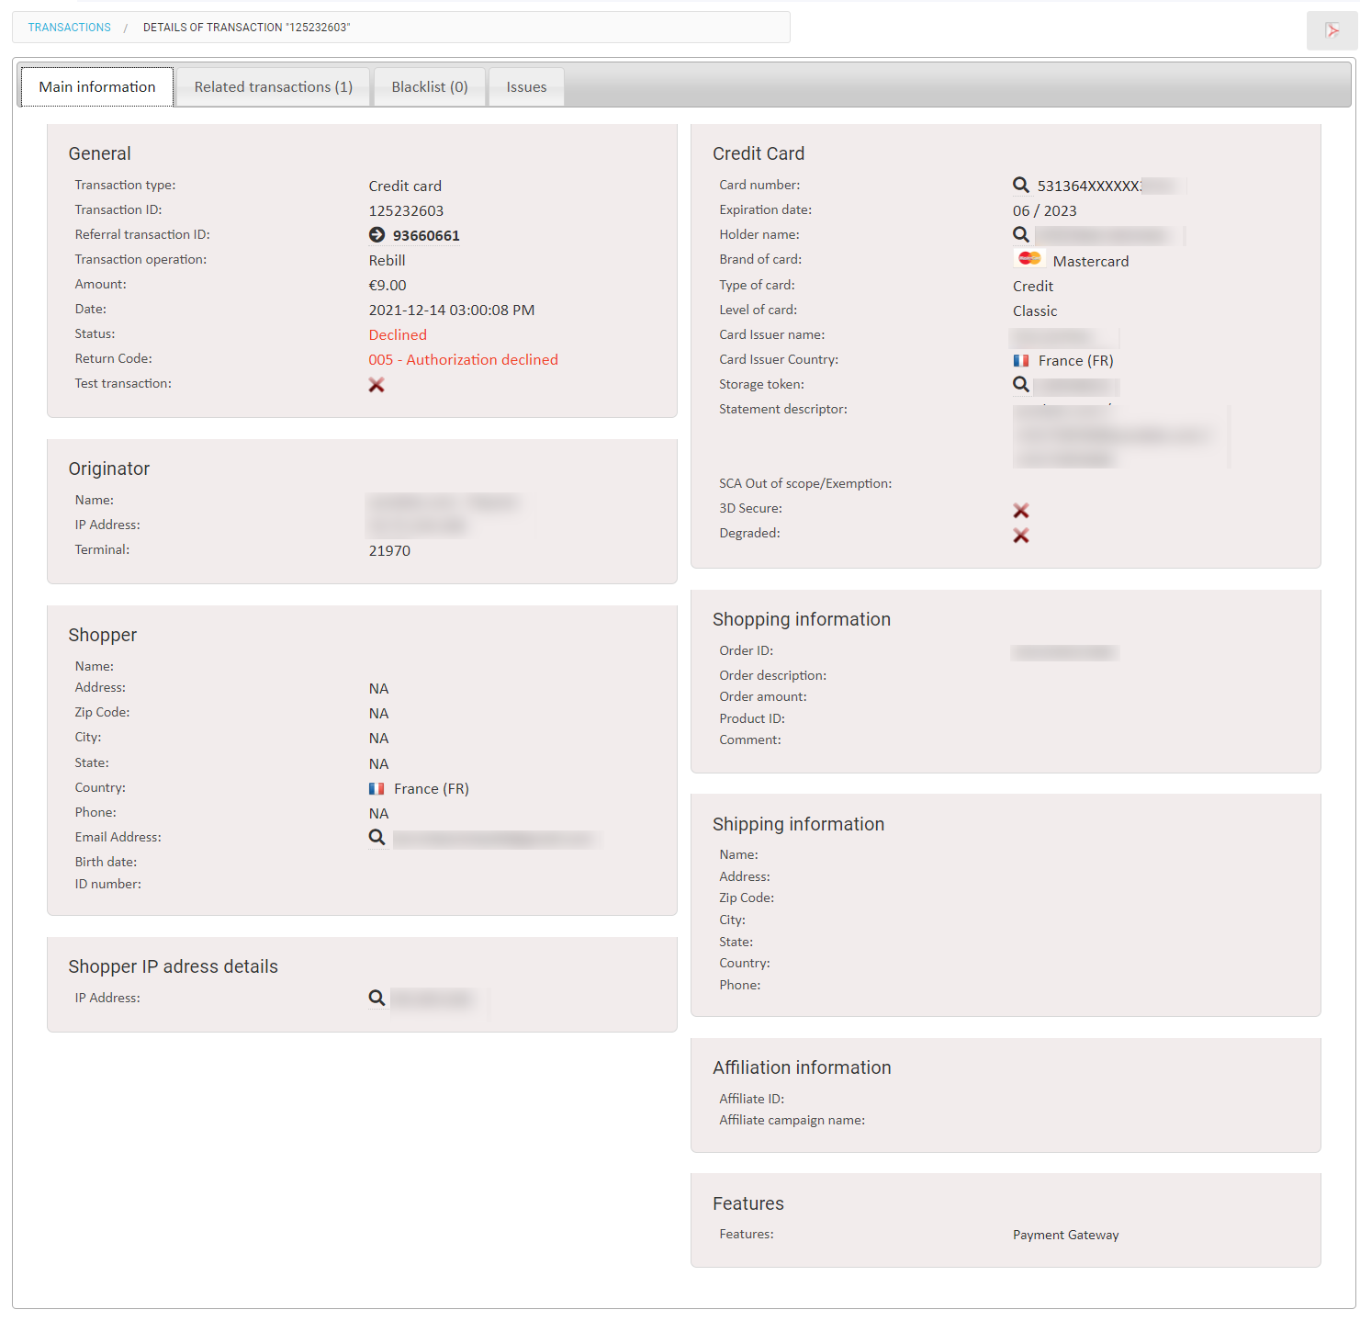Click the breadcrumb bar showing transaction 125232603

pos(245,27)
